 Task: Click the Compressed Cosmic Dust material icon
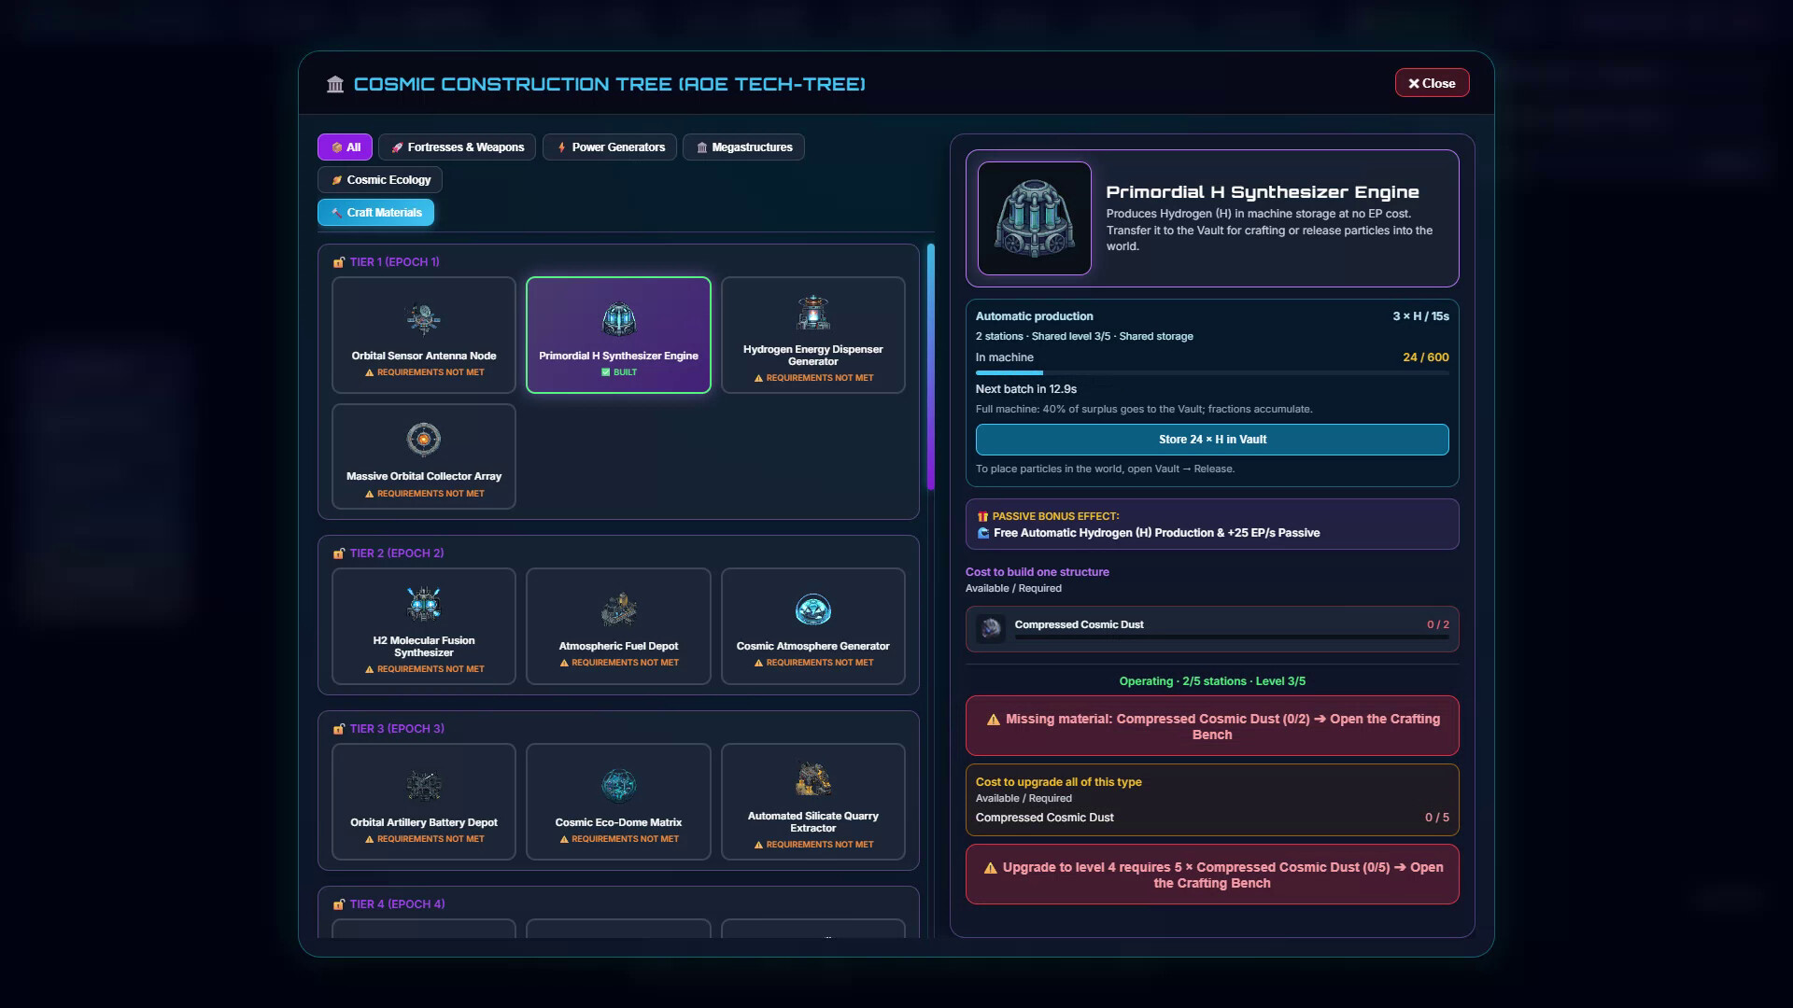pos(991,628)
